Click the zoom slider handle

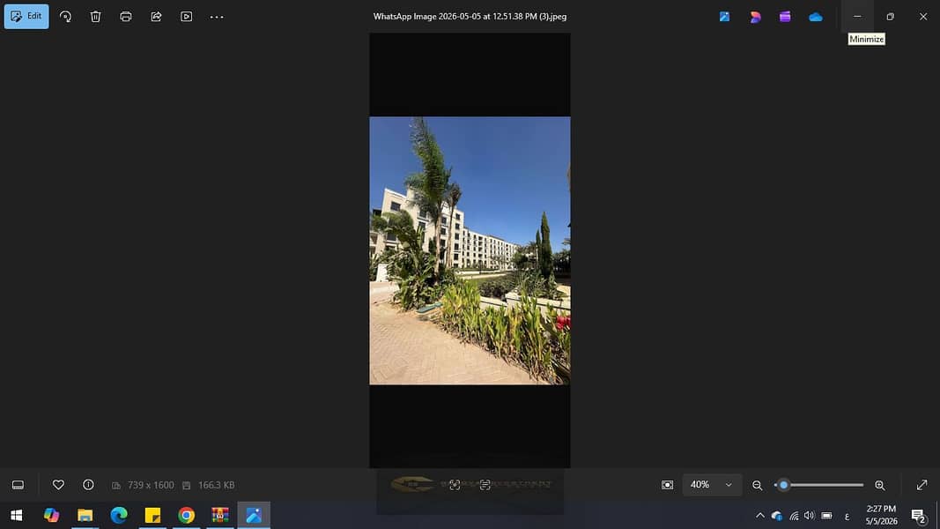783,485
